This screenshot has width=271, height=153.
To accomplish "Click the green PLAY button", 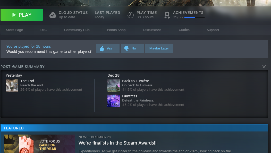I will 22,15.
